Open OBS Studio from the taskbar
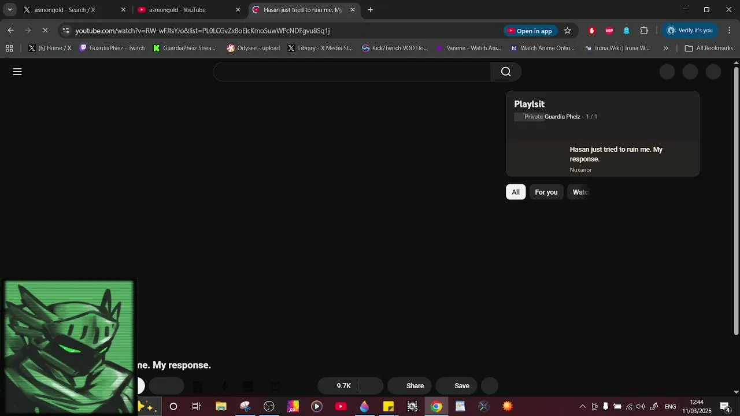Screen dimensions: 740x416 click(269, 407)
